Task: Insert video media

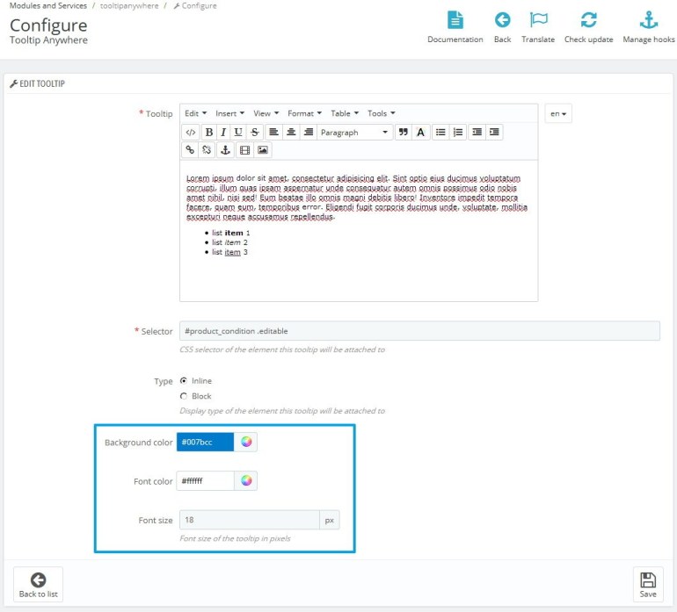Action: pyautogui.click(x=244, y=150)
